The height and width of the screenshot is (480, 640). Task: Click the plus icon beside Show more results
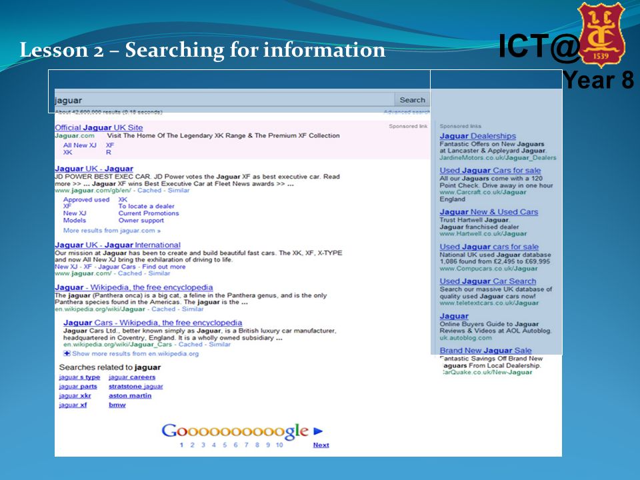pos(67,353)
